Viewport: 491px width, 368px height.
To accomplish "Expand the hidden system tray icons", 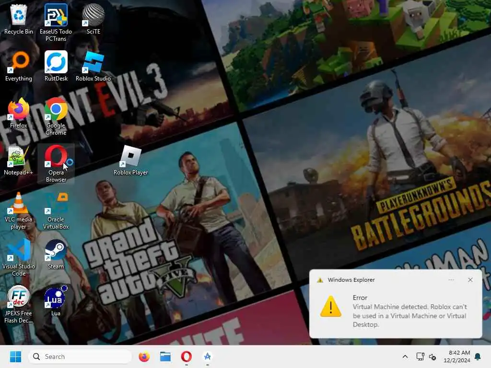I will point(405,356).
